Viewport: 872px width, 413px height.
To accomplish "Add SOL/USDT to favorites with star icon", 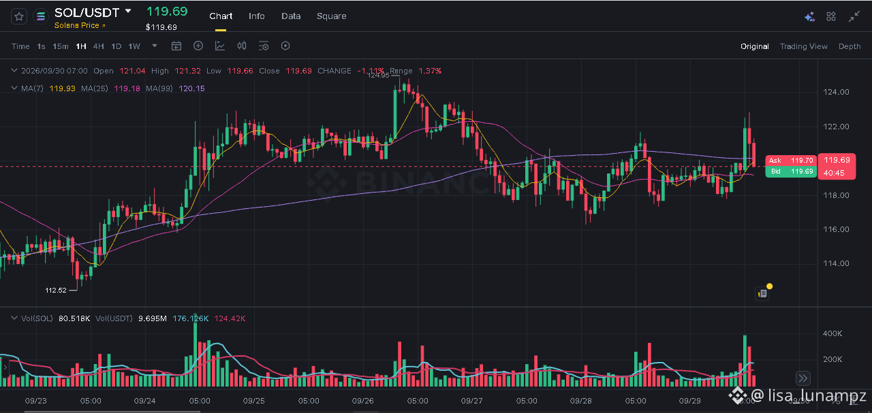I will (x=19, y=16).
